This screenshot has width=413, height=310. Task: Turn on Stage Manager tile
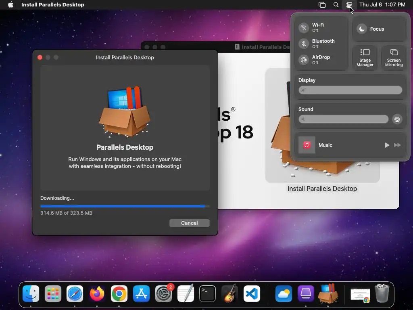(x=365, y=58)
